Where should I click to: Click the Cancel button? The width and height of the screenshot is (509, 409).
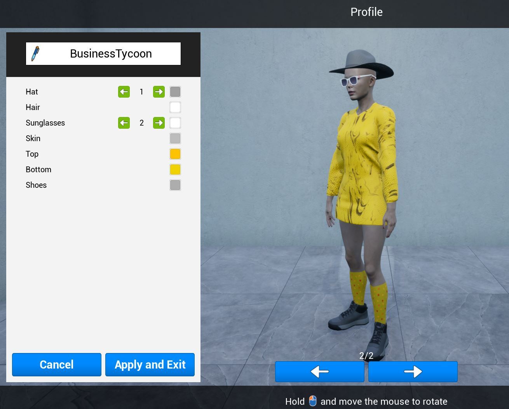coord(57,365)
